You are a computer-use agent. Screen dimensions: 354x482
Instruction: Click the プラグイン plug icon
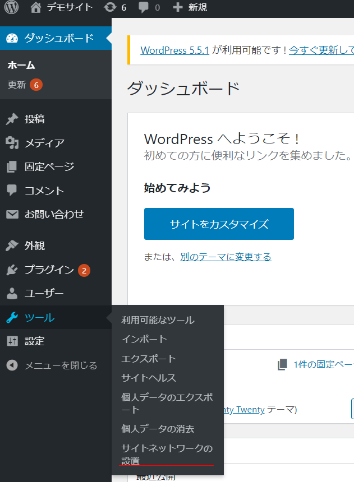coord(12,270)
